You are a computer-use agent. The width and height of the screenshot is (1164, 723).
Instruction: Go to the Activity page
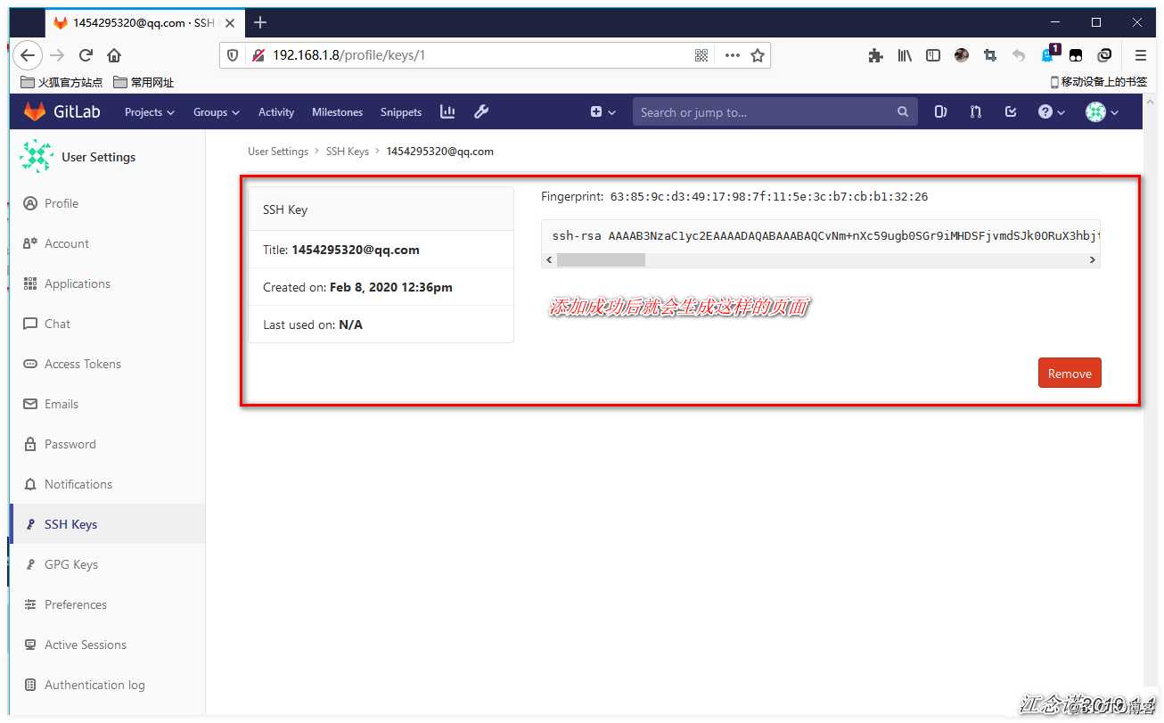click(x=276, y=112)
